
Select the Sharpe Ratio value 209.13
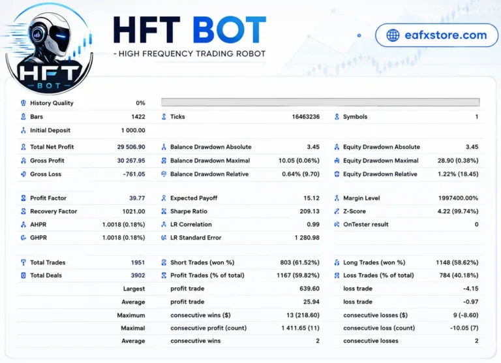310,212
